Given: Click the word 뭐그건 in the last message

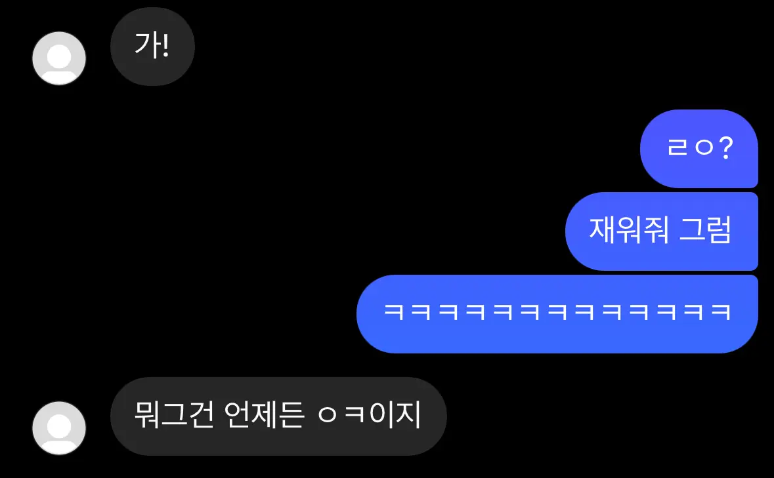Looking at the screenshot, I should pyautogui.click(x=174, y=414).
